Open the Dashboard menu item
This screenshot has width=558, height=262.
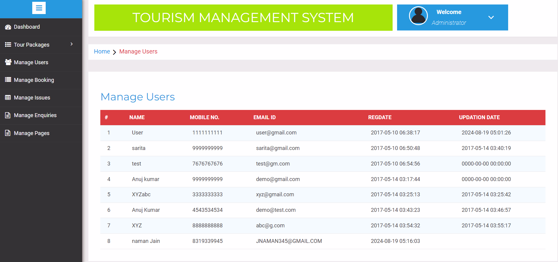(x=41, y=27)
